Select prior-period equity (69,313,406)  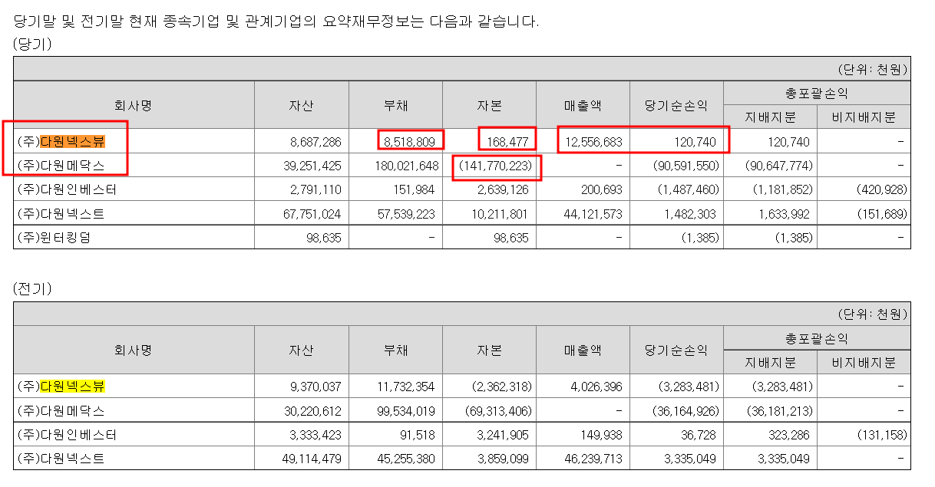498,411
